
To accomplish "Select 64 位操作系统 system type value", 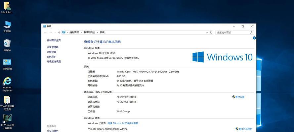I will (135, 81).
